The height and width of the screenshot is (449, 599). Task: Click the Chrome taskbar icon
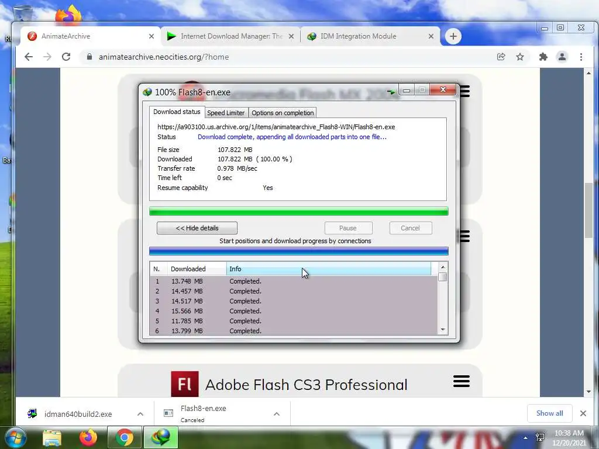(x=125, y=437)
